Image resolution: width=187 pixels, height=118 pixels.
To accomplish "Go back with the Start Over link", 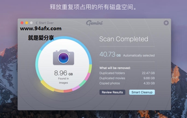I will pos(46,23).
